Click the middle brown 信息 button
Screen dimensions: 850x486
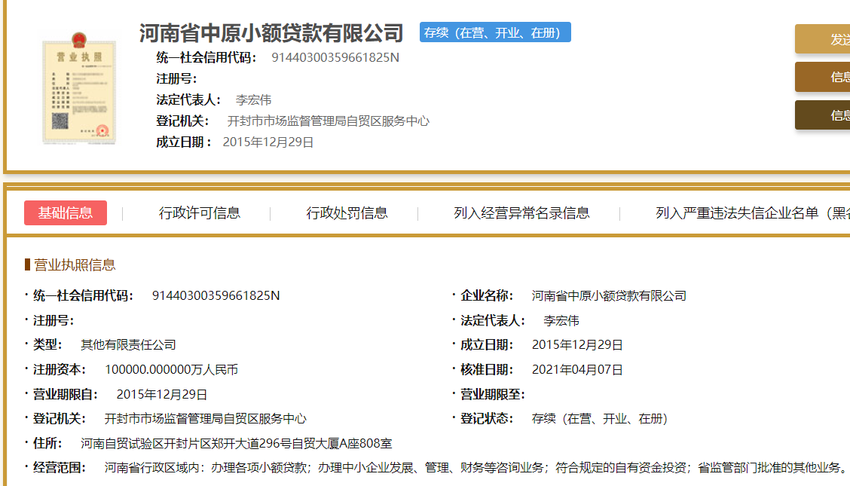pos(829,77)
